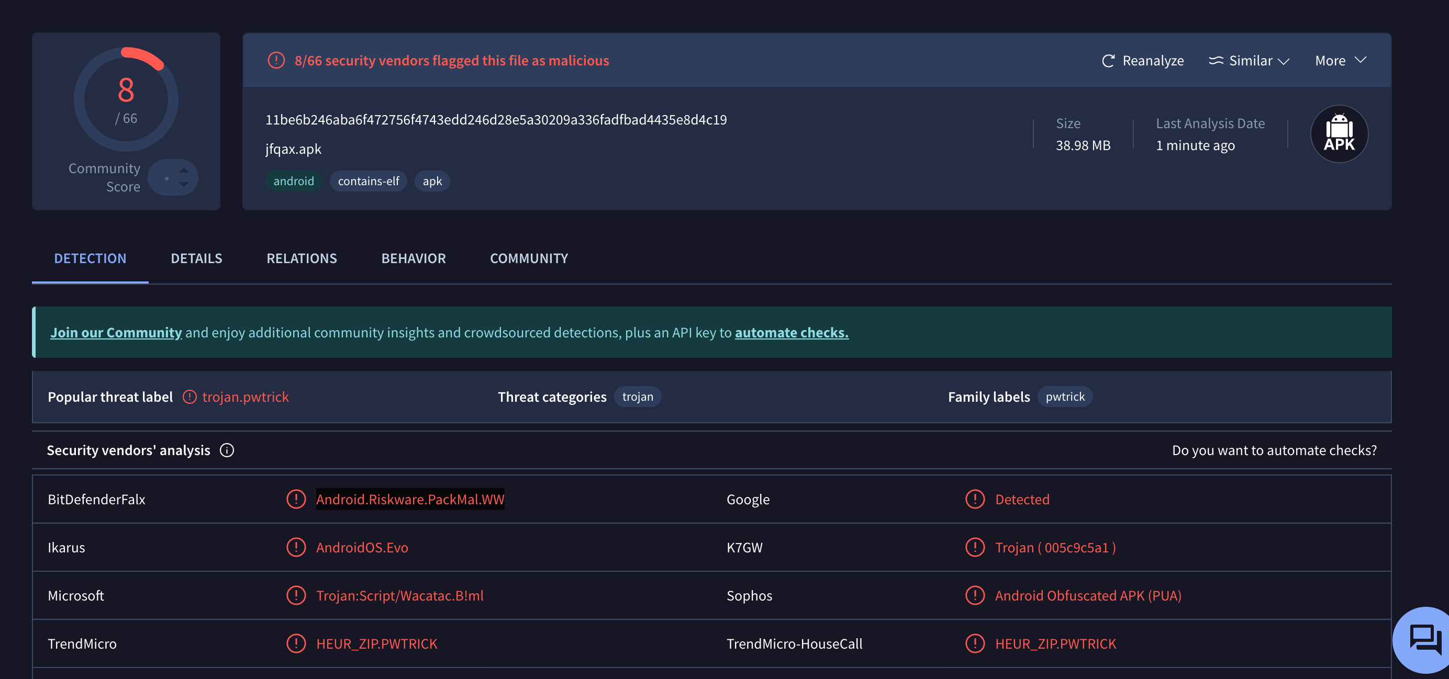Screen dimensions: 1449x679
Task: Click the info icon beside Security vendors' analysis
Action: (x=227, y=450)
